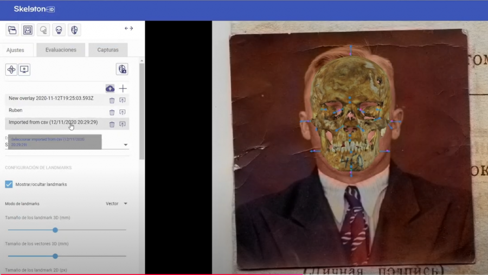The height and width of the screenshot is (275, 488).
Task: Click the skull overlay in the viewer
Action: (x=350, y=114)
